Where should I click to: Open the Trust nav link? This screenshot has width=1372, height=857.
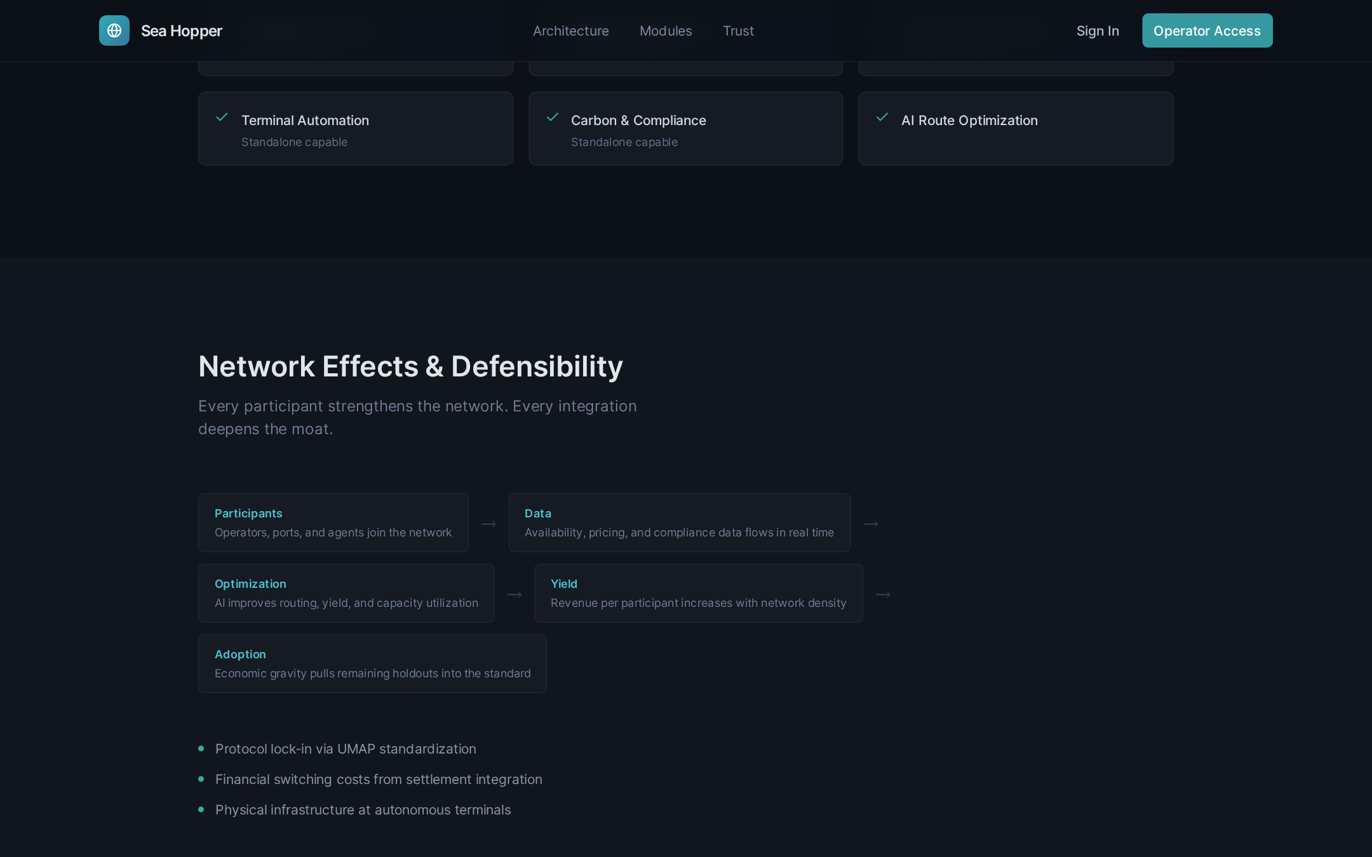coord(738,30)
